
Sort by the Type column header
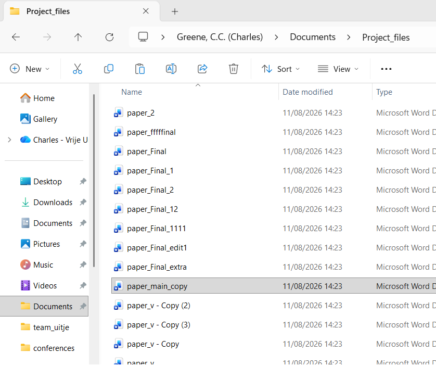tap(384, 92)
